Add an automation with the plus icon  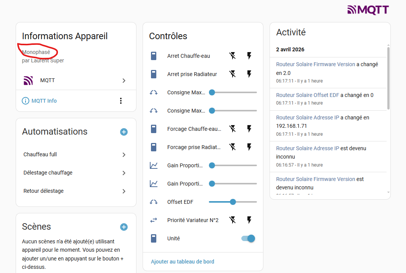click(x=124, y=132)
